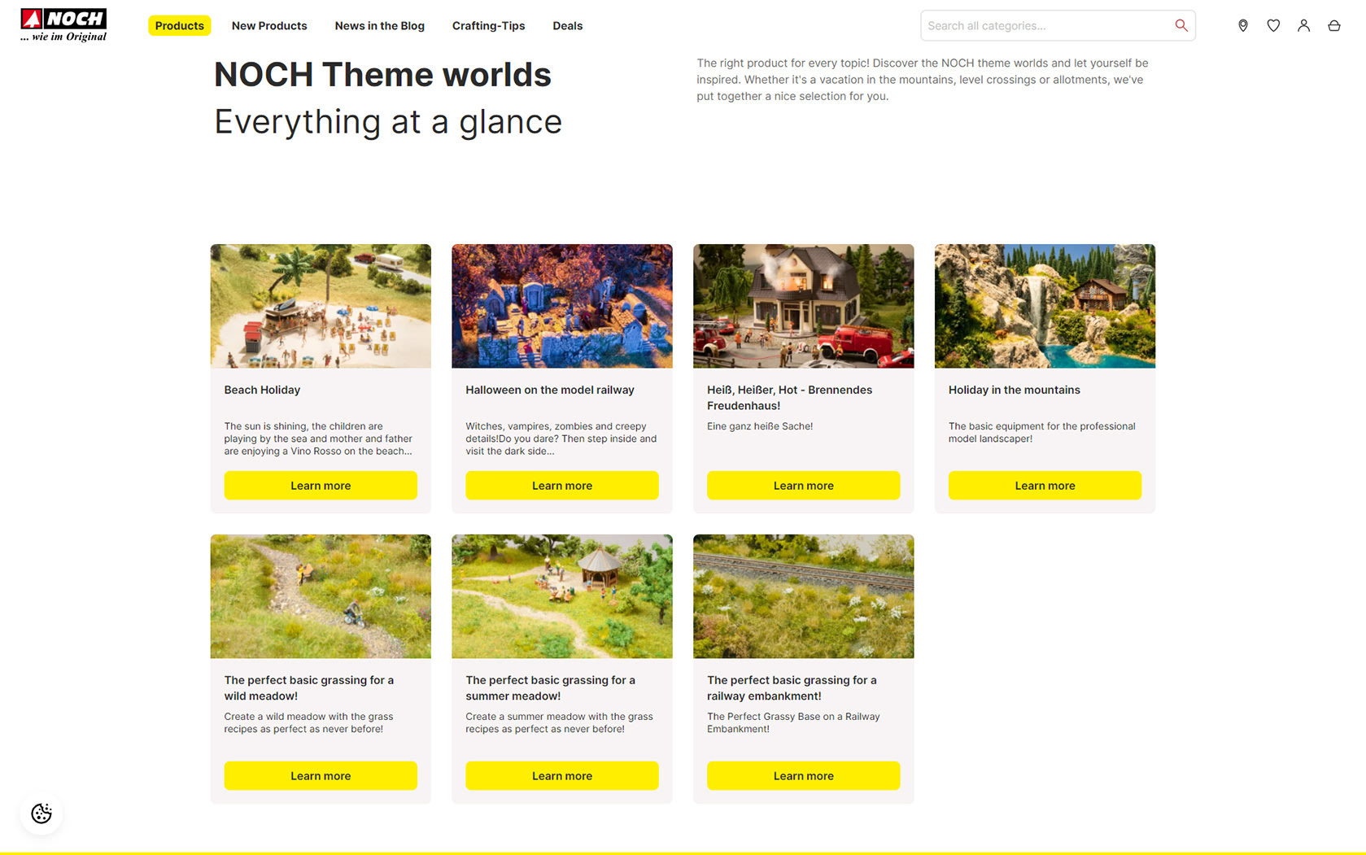Viewport: 1366px width, 855px height.
Task: Click the 'Create a summer meadow' description
Action: [559, 722]
